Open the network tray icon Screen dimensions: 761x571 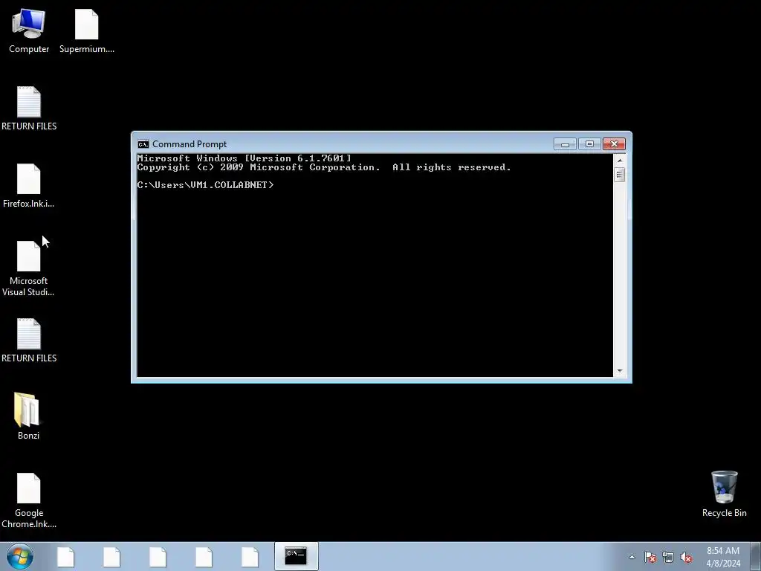pyautogui.click(x=668, y=557)
